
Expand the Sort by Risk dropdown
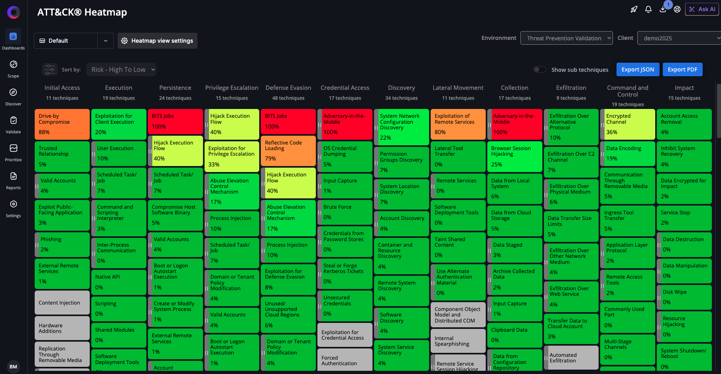point(121,69)
